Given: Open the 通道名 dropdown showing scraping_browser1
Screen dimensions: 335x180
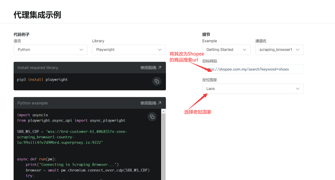Looking at the screenshot, I should (279, 50).
